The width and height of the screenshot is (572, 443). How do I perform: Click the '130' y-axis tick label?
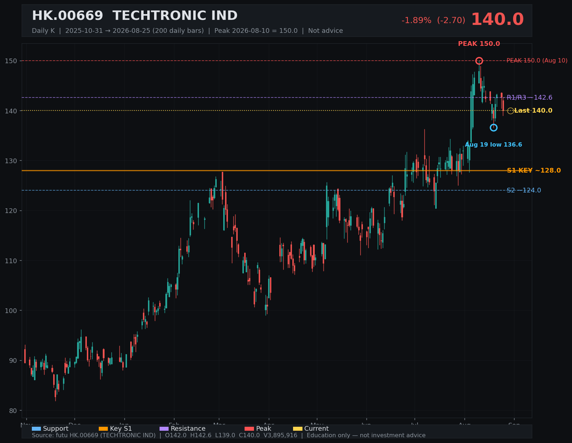[x=11, y=161]
